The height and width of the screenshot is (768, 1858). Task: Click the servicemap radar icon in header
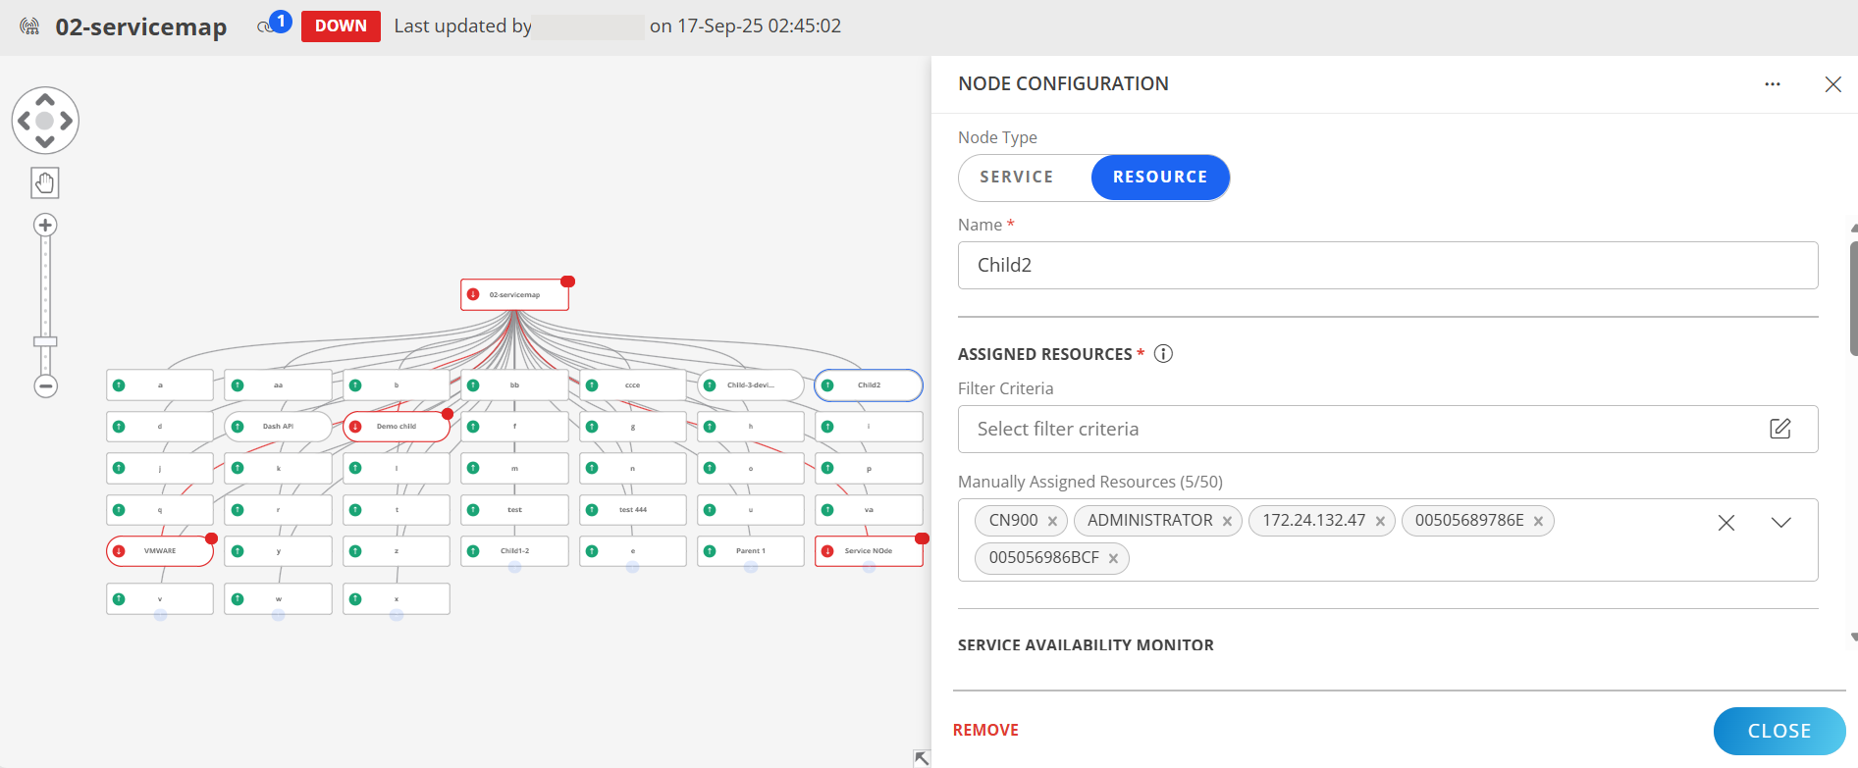[x=29, y=26]
